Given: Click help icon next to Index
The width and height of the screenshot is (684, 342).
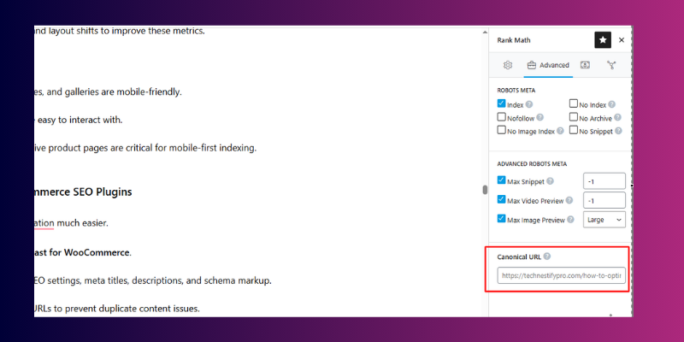Looking at the screenshot, I should 529,104.
